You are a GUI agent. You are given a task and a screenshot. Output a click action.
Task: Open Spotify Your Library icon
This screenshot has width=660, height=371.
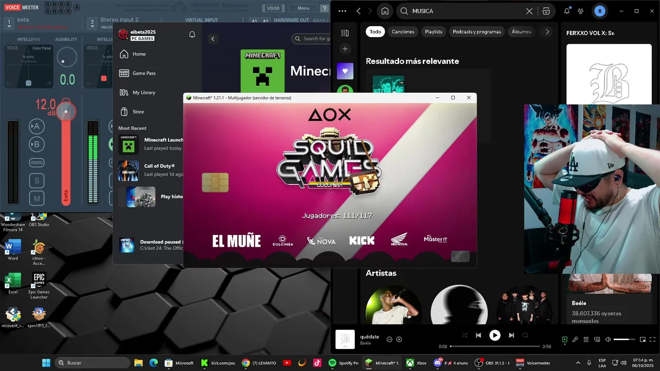click(345, 33)
